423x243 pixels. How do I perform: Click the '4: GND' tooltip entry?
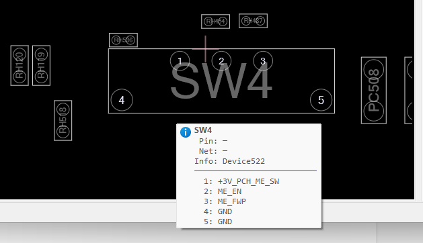tap(218, 211)
